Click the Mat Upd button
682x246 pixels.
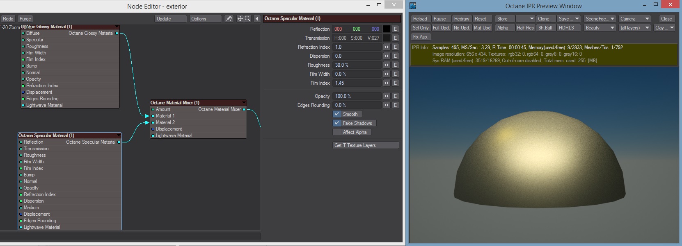coord(483,28)
